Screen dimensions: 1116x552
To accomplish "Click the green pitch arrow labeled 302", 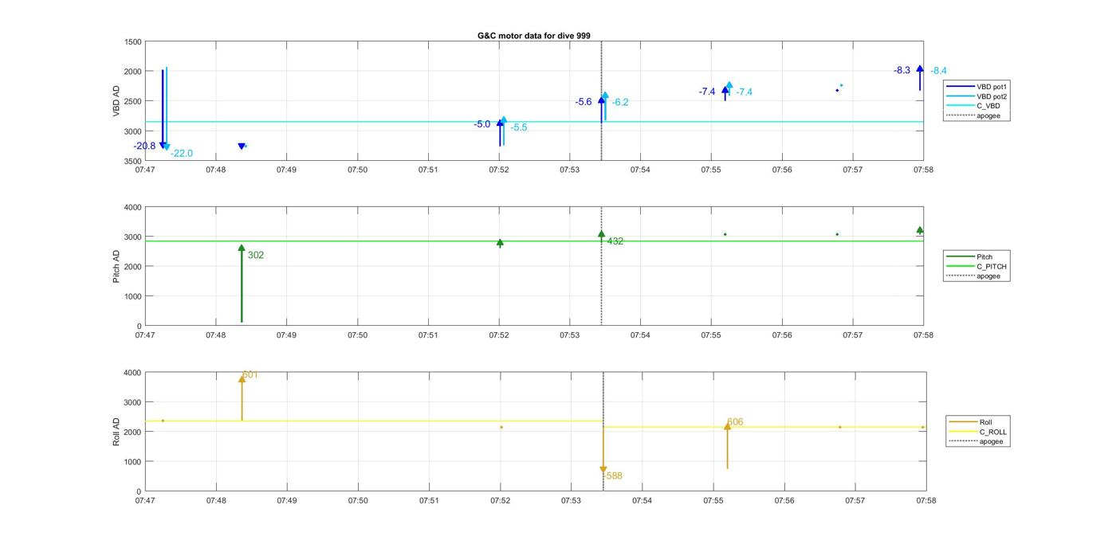I will 242,284.
